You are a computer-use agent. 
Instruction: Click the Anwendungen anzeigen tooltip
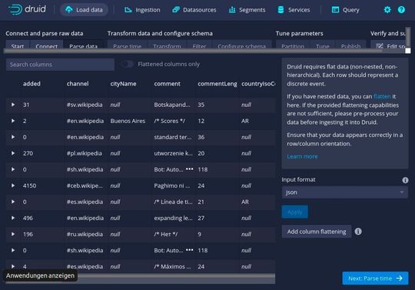(x=40, y=275)
